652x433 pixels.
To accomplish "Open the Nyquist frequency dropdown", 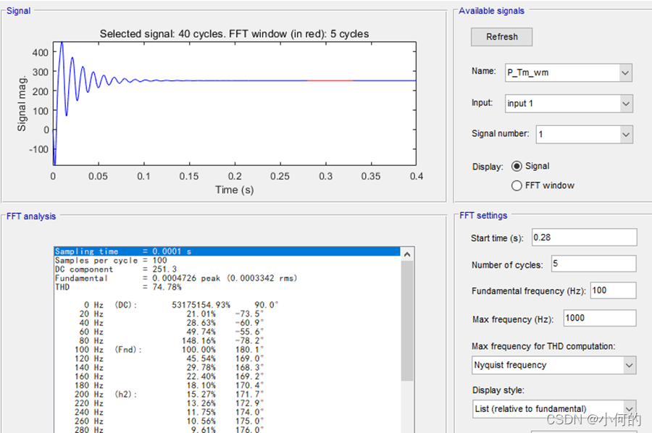I will 554,365.
